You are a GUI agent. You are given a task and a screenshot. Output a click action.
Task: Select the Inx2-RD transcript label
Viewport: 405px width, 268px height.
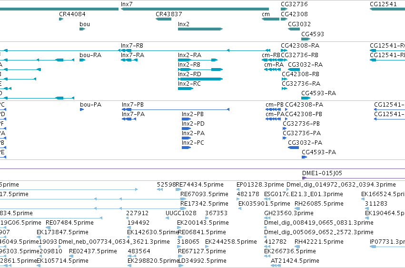(189, 74)
